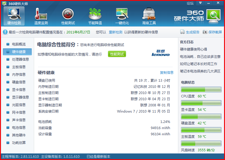Click the 360硬件大师 logo monitor icon

pyautogui.click(x=213, y=16)
